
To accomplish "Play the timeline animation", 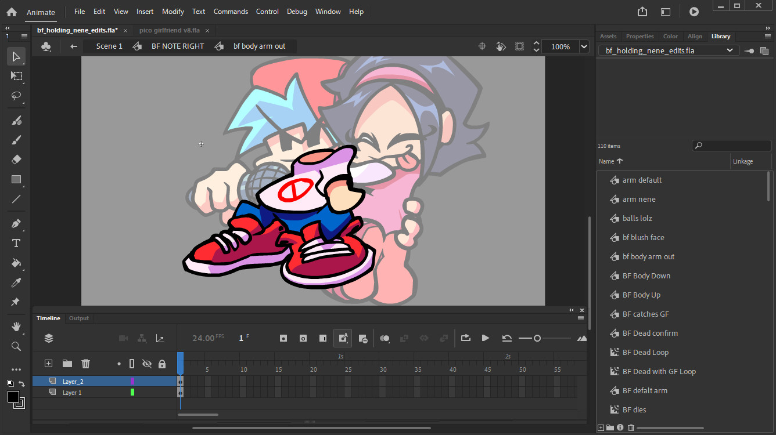I will 486,338.
